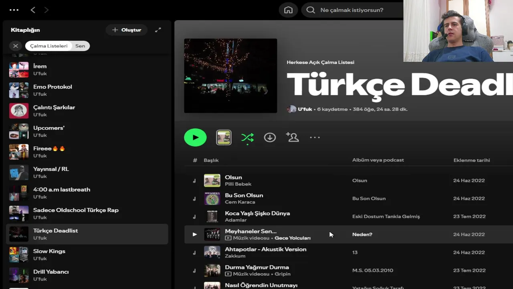Image resolution: width=513 pixels, height=289 pixels.
Task: Click the music video icon on Durma Yağmur Durma
Action: [x=228, y=274]
